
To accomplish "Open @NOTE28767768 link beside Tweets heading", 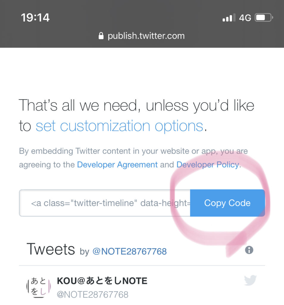I will (129, 252).
